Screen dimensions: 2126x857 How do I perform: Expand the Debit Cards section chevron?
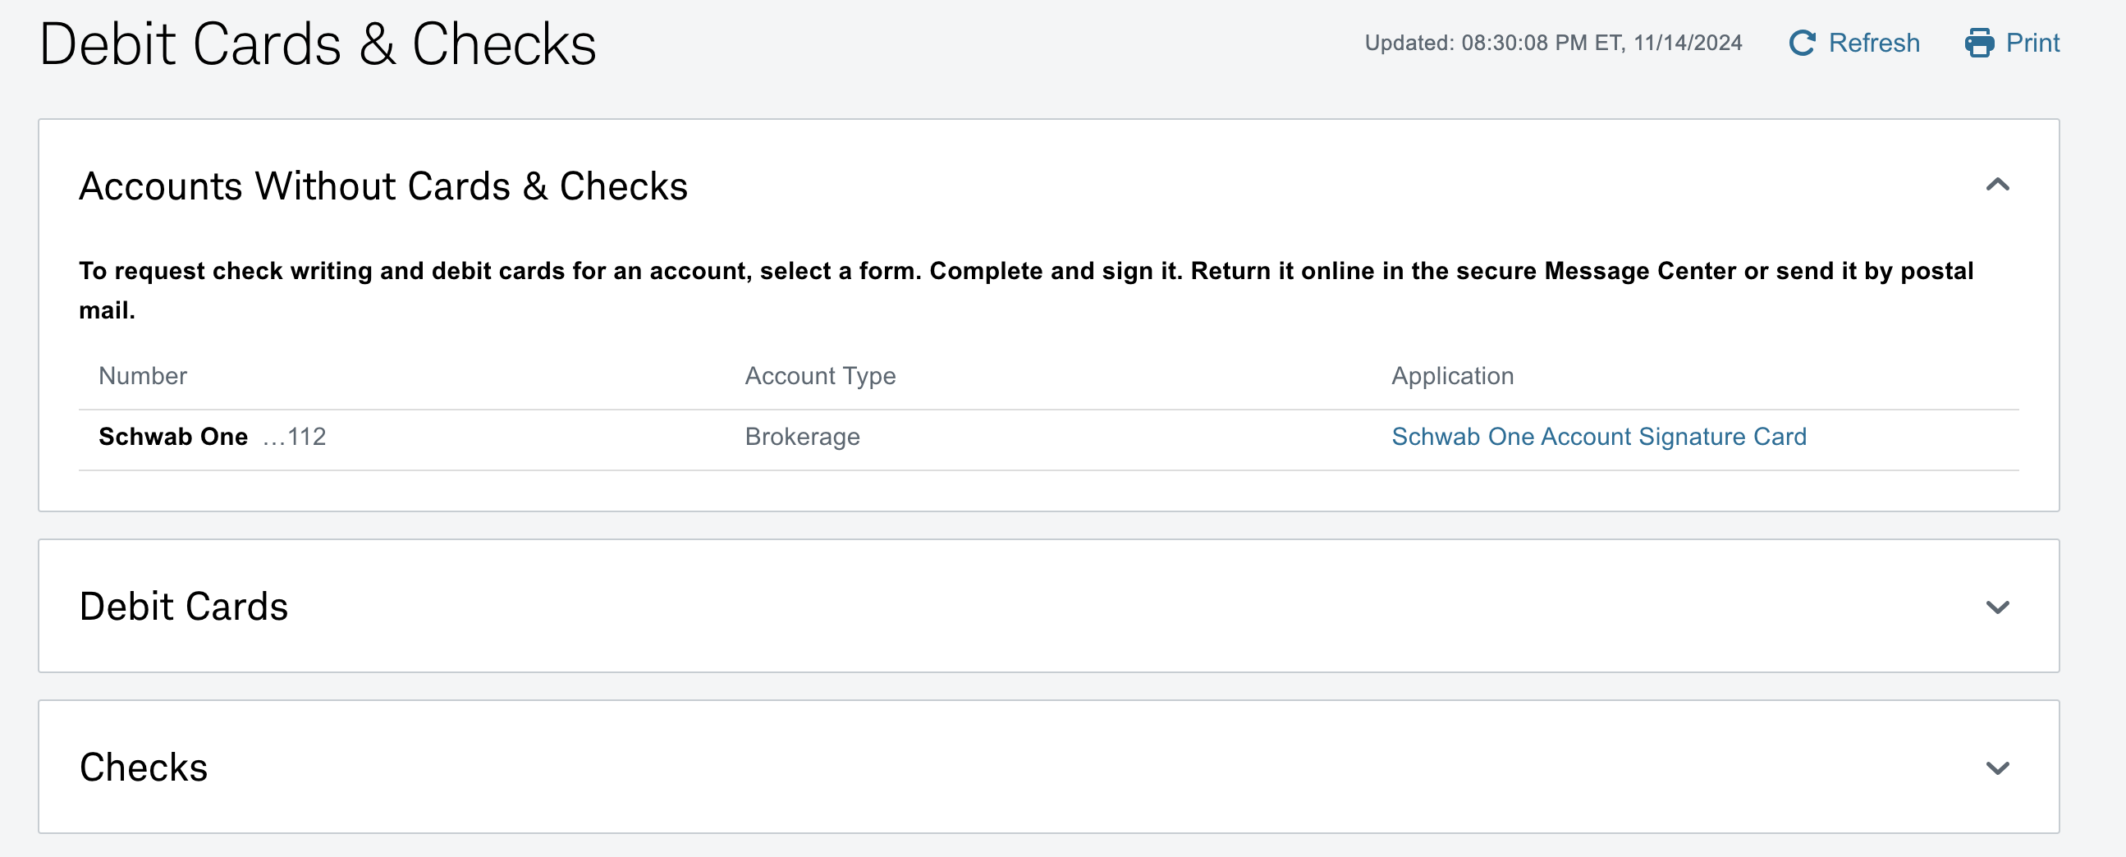click(x=1997, y=607)
